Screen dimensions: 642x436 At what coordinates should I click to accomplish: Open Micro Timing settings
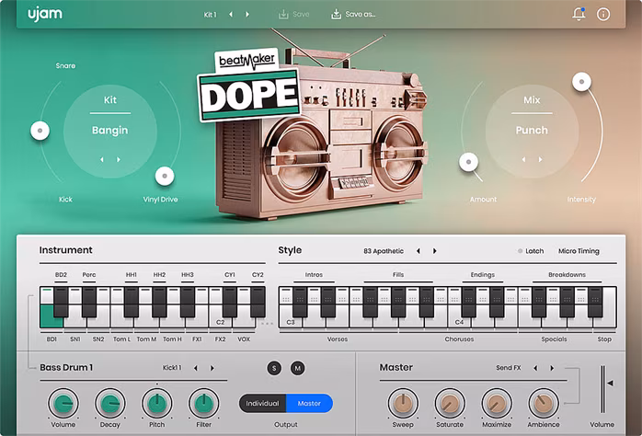pos(579,251)
